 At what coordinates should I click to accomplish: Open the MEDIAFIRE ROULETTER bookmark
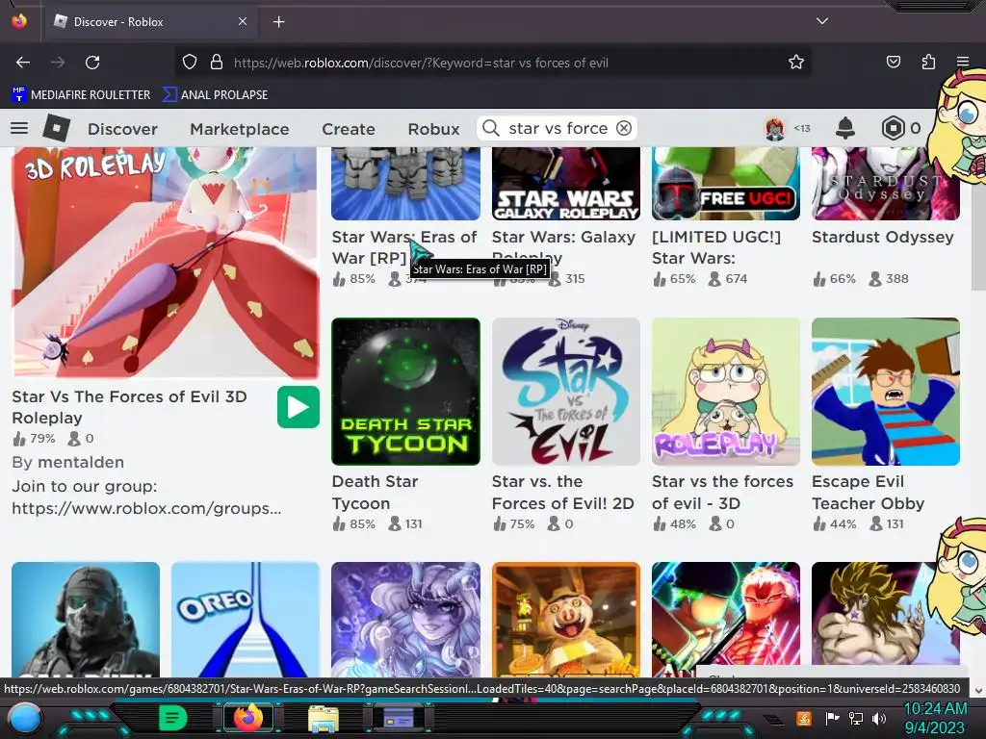coord(81,95)
